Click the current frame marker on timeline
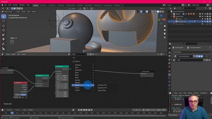 (12, 113)
